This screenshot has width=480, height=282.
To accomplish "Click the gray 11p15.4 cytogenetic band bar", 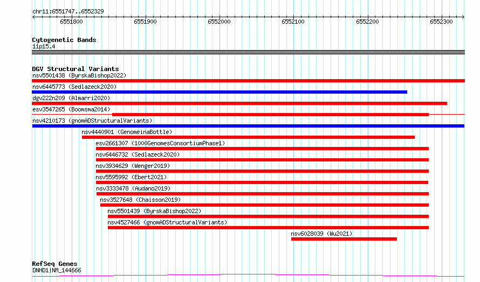I will 248,52.
